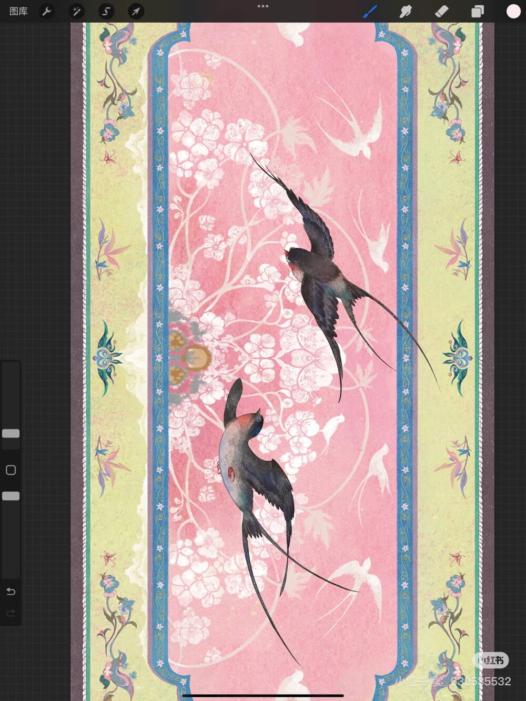This screenshot has width=526, height=701.
Task: Tap the square modify button in sidebar
Action: click(11, 470)
